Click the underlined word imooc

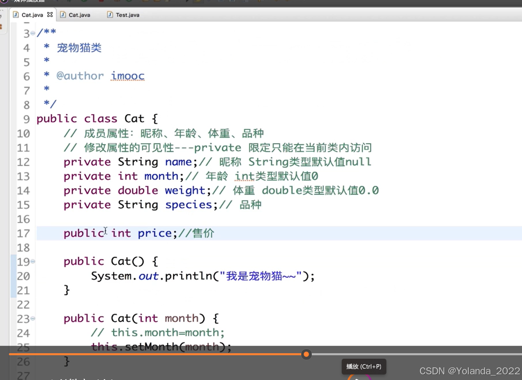[128, 76]
